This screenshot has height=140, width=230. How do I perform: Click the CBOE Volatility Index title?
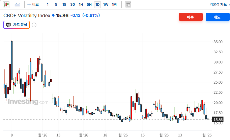[x=27, y=16]
